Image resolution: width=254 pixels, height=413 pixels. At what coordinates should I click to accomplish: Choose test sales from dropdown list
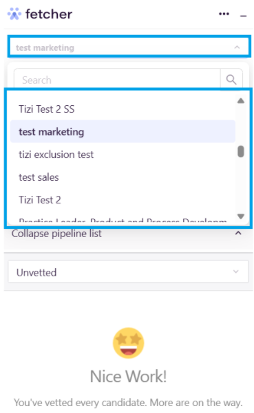tap(123, 177)
